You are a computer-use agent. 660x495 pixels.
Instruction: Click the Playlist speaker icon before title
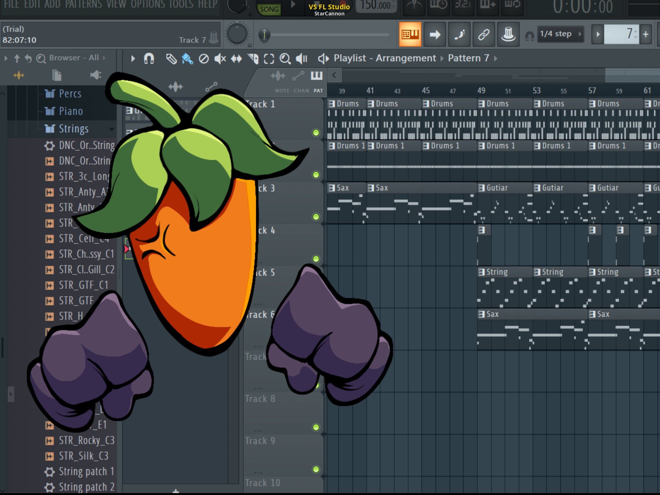(x=324, y=58)
